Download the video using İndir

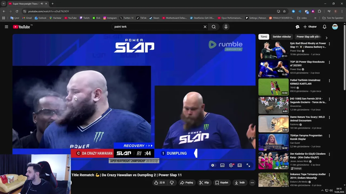[x=239, y=183]
